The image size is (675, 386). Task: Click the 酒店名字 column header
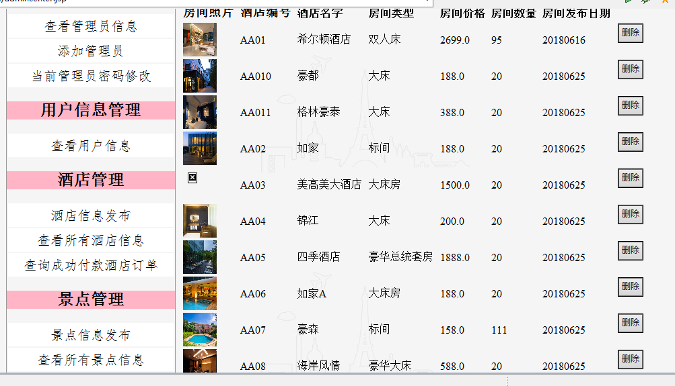(x=320, y=13)
